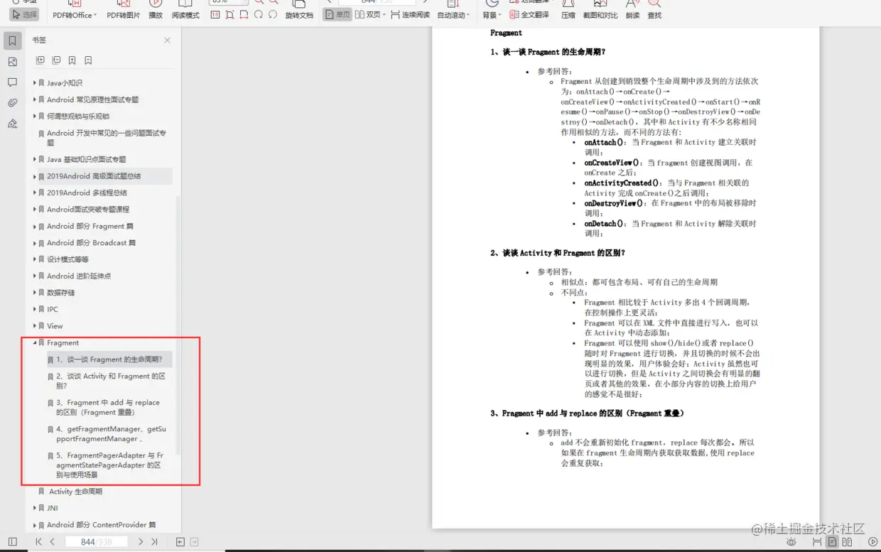Open the attachments paperclip sidebar icon
The height and width of the screenshot is (552, 881).
[x=12, y=103]
